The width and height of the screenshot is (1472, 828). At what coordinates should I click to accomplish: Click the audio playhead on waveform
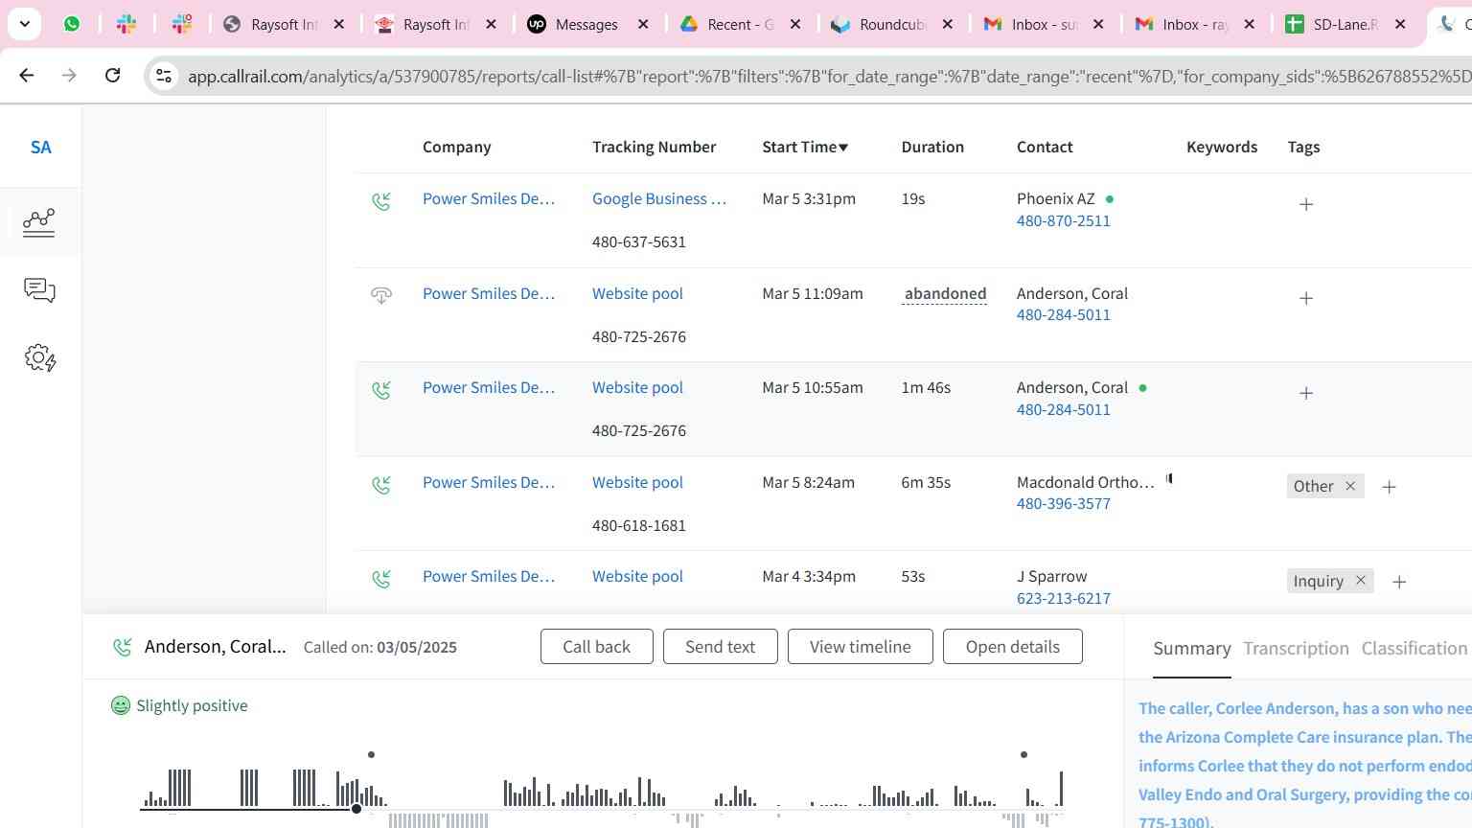(356, 809)
